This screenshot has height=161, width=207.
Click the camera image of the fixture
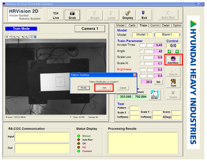coord(56,77)
